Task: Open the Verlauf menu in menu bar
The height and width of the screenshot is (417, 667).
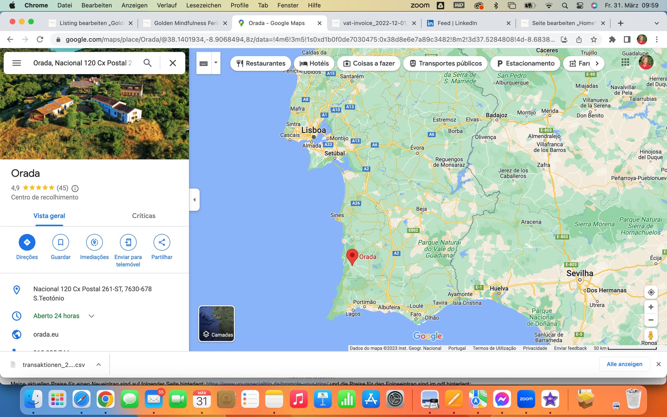Action: 167,5
